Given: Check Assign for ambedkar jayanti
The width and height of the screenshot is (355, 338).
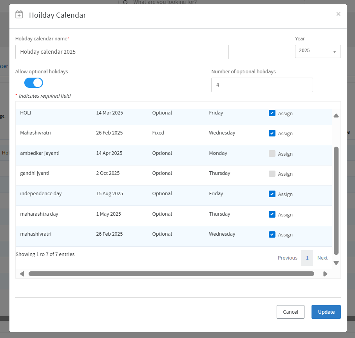Looking at the screenshot, I should click(x=272, y=154).
